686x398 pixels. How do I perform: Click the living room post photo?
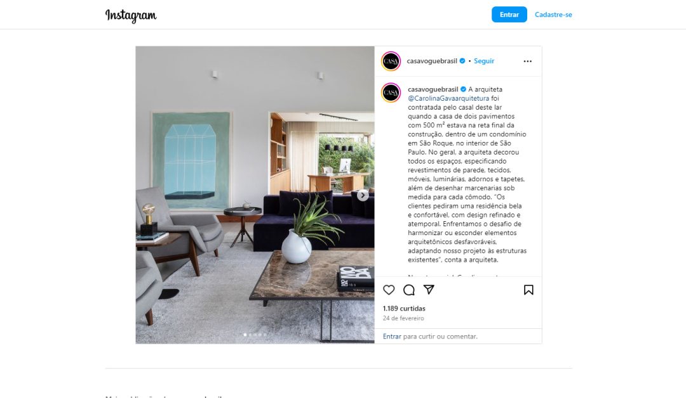point(255,195)
